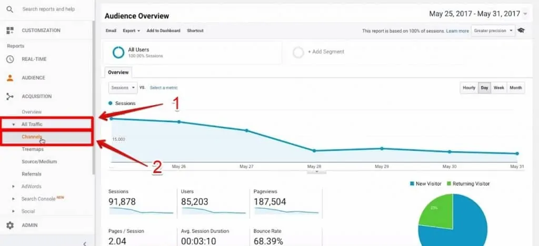Open Channels under All Traffic

tap(32, 137)
